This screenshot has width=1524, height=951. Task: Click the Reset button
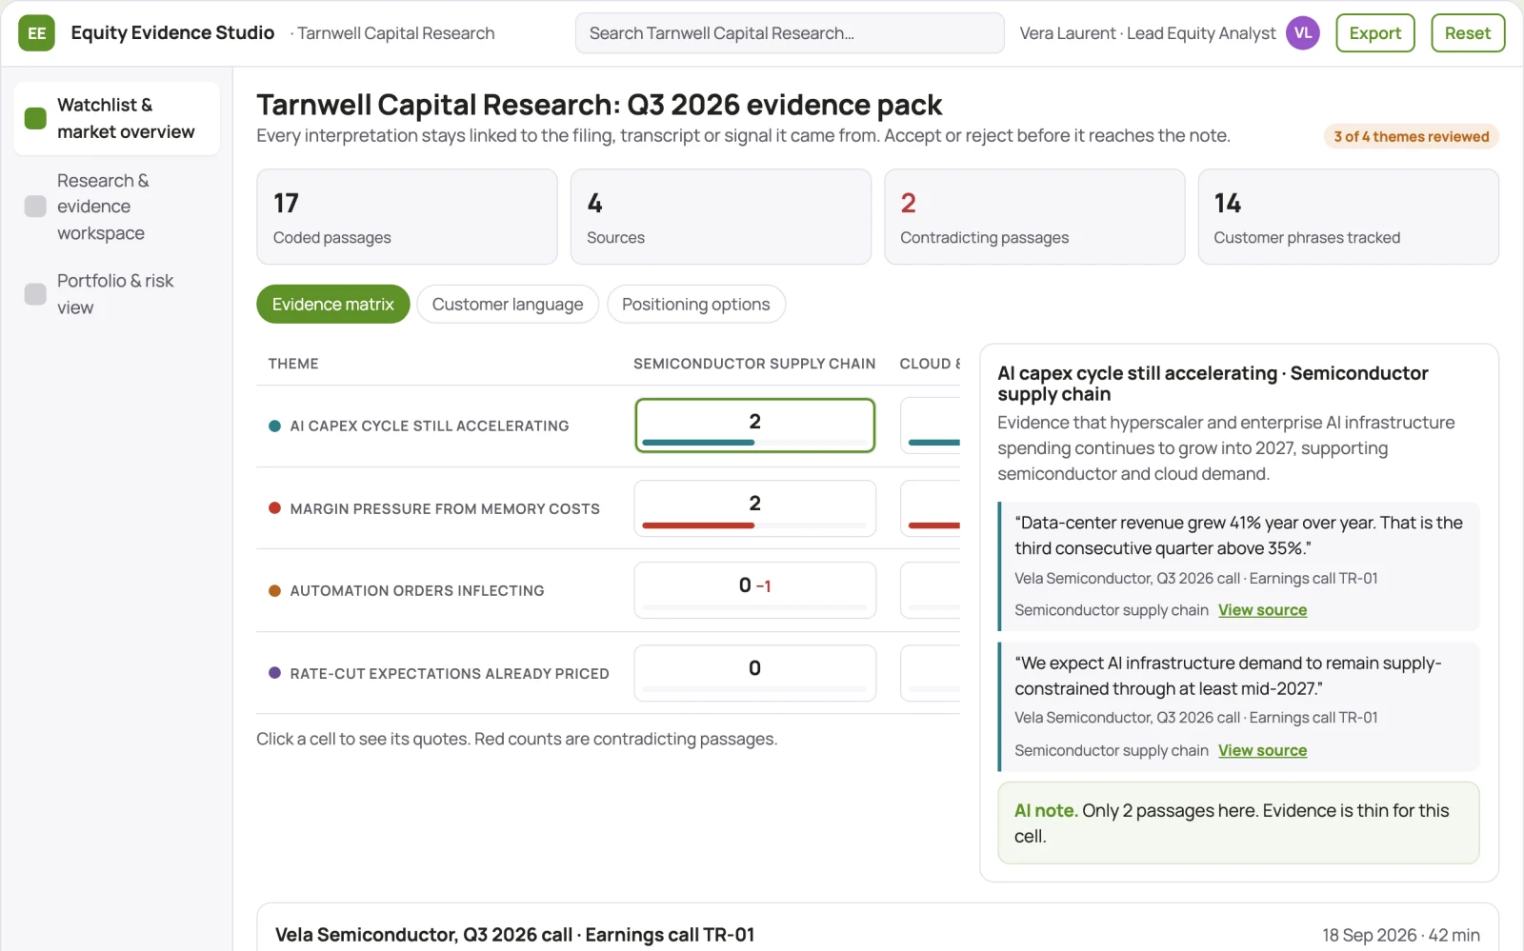(1467, 33)
